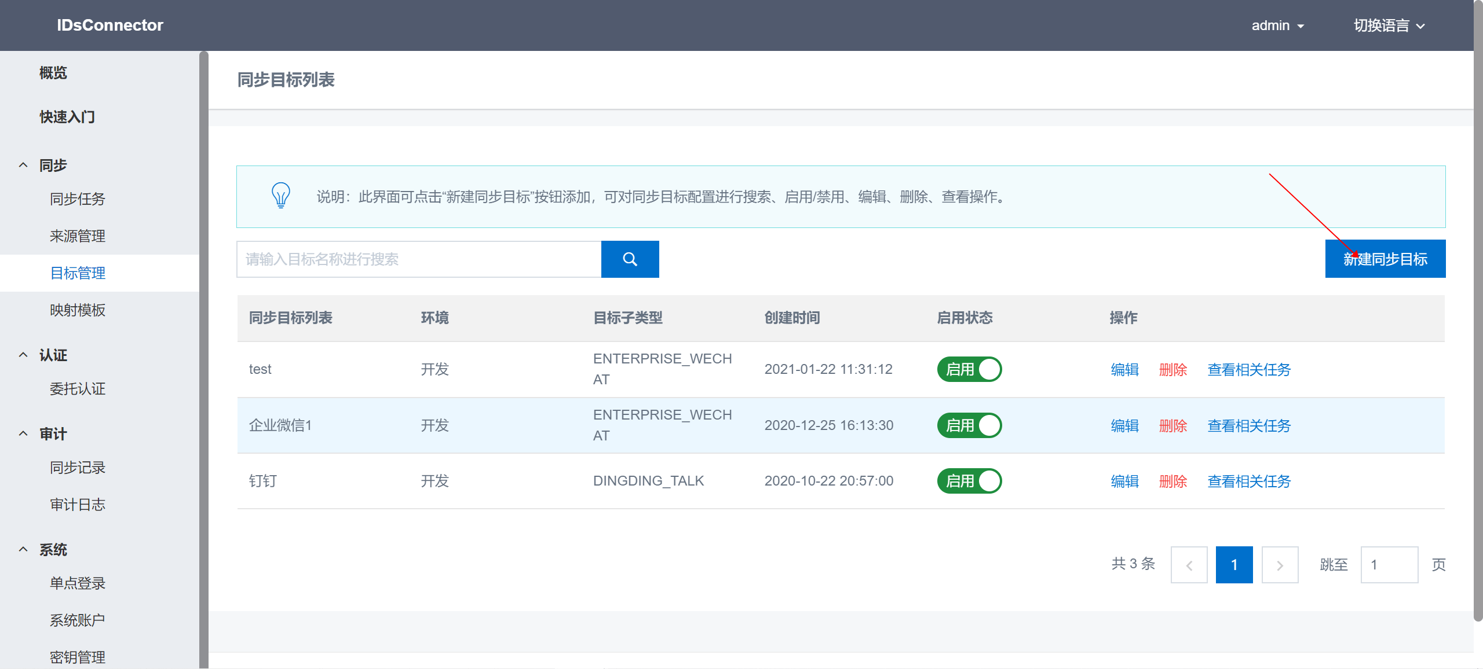Go to next page arrow
This screenshot has height=669, width=1483.
click(x=1280, y=565)
